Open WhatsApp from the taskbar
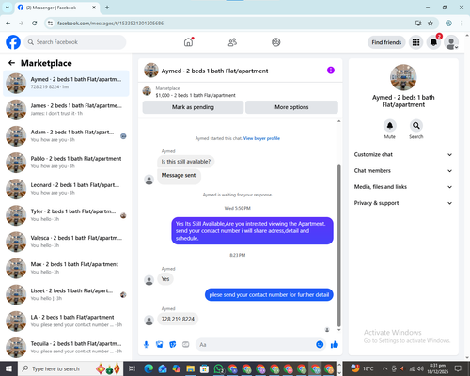Viewport: 470px width, 376px height. click(218, 368)
